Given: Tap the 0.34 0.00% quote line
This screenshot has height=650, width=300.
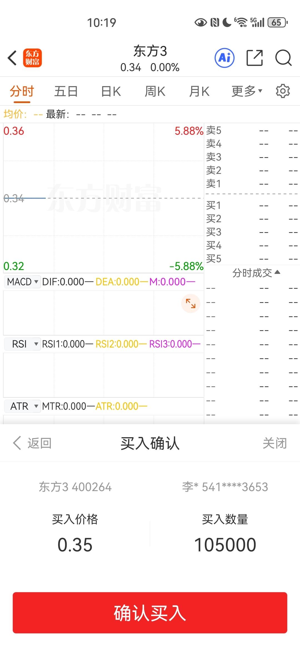Looking at the screenshot, I should pos(150,67).
